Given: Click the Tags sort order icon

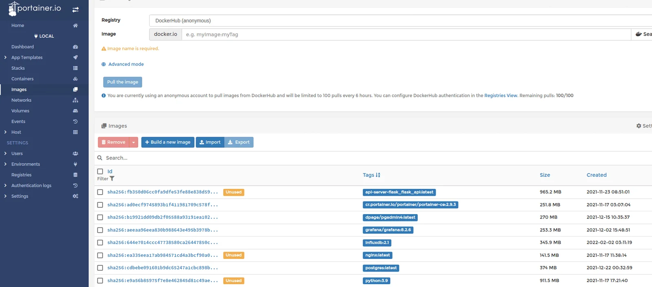Looking at the screenshot, I should pos(378,175).
